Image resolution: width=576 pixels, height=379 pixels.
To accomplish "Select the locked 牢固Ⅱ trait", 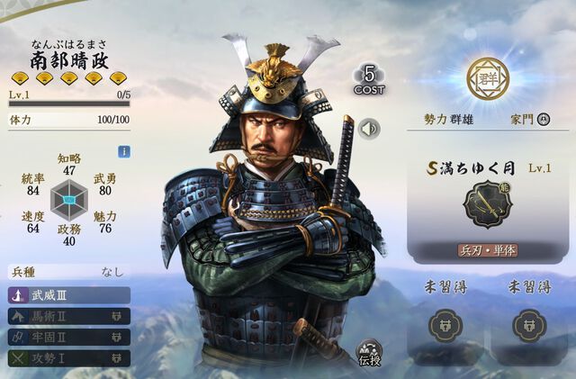I will tap(69, 337).
